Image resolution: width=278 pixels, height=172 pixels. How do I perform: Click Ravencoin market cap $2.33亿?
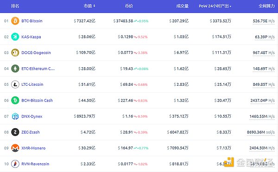(88, 164)
